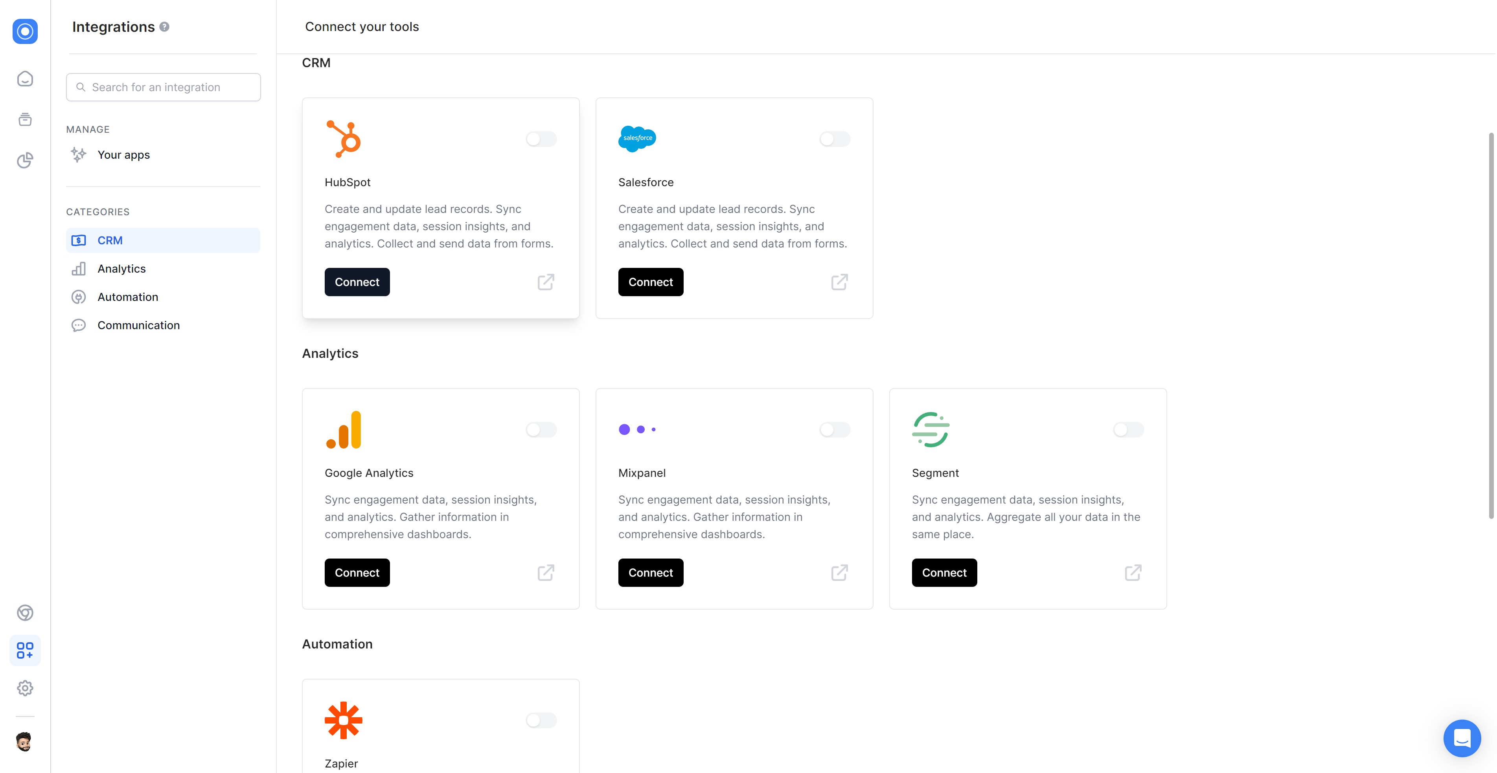Enable the HubSpot toggle switch
The image size is (1497, 773).
click(541, 139)
